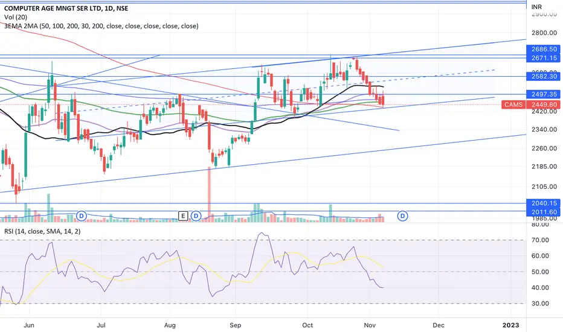Click the RSI 40.00 scale value
The width and height of the screenshot is (563, 332).
(x=540, y=287)
